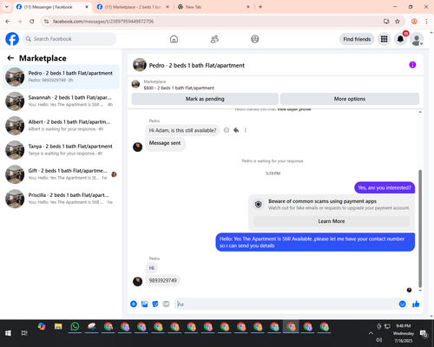Open Copilot from the taskbar

42,327
